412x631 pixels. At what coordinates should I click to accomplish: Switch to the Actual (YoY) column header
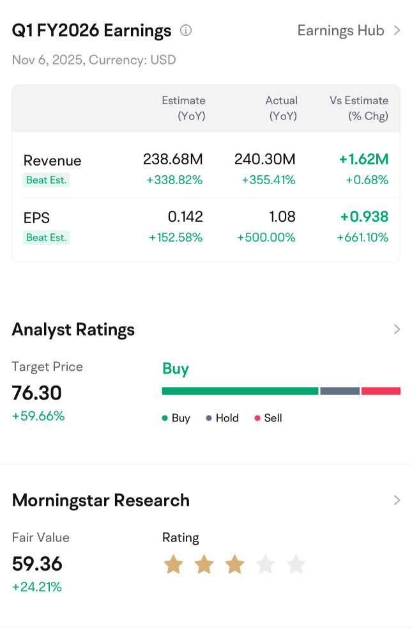(282, 108)
